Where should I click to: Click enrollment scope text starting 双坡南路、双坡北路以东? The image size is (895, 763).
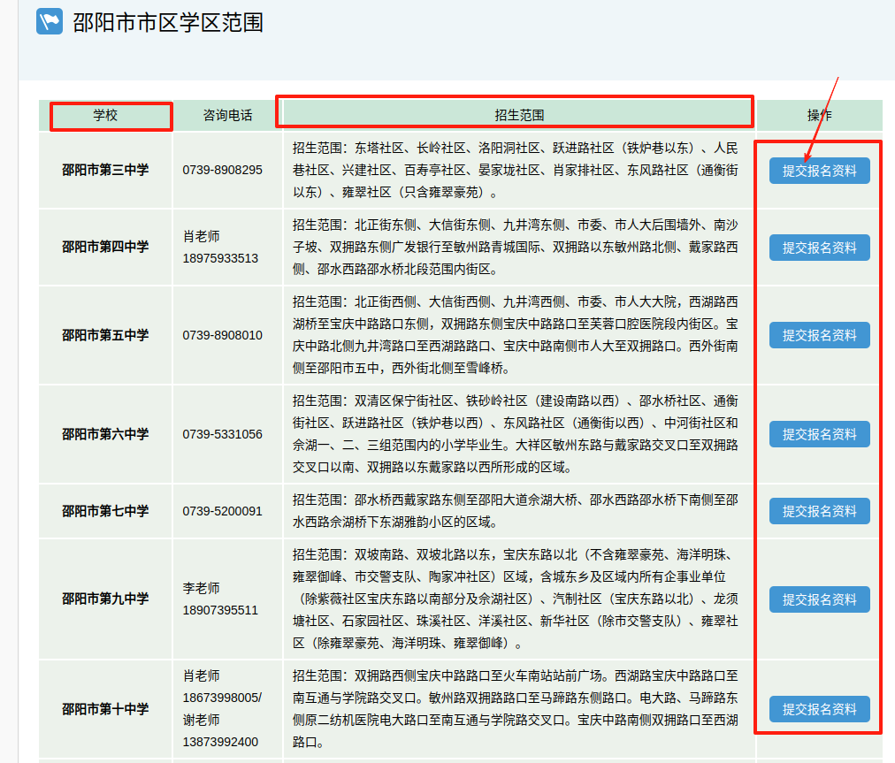point(516,599)
